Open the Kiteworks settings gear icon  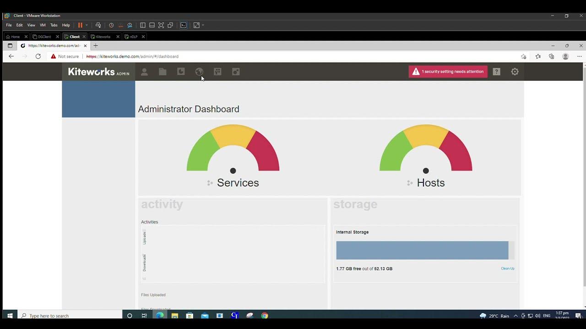click(x=515, y=72)
